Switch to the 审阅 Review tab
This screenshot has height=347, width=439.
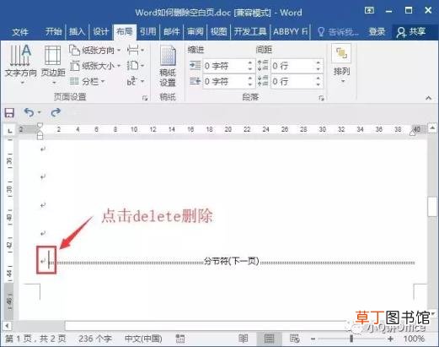click(195, 31)
